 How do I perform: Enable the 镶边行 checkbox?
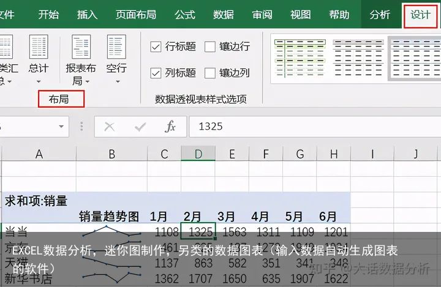click(x=210, y=47)
